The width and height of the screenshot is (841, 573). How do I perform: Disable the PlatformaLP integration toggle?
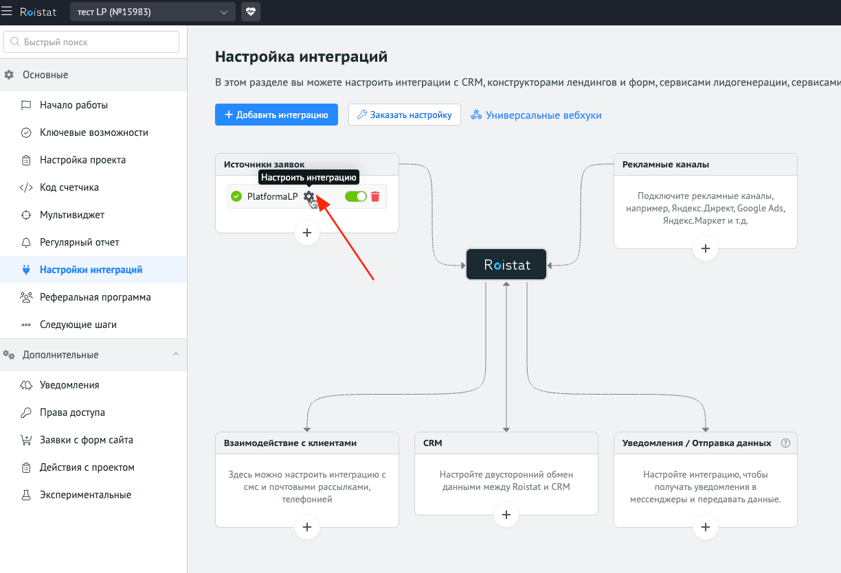[356, 196]
